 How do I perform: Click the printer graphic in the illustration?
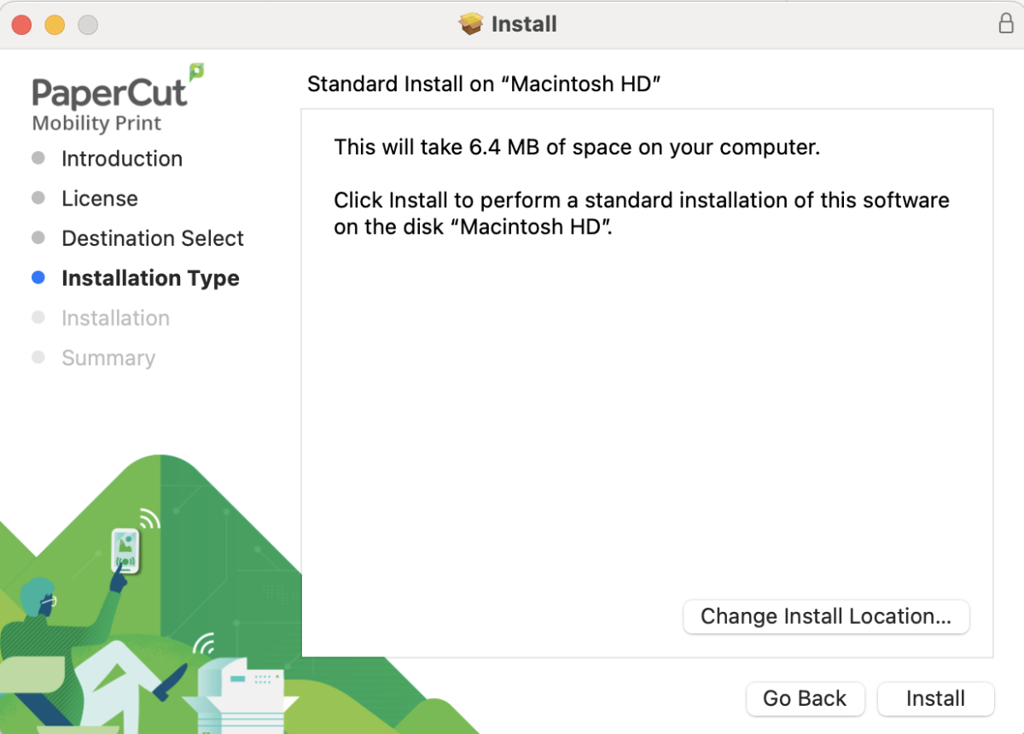coord(247,693)
